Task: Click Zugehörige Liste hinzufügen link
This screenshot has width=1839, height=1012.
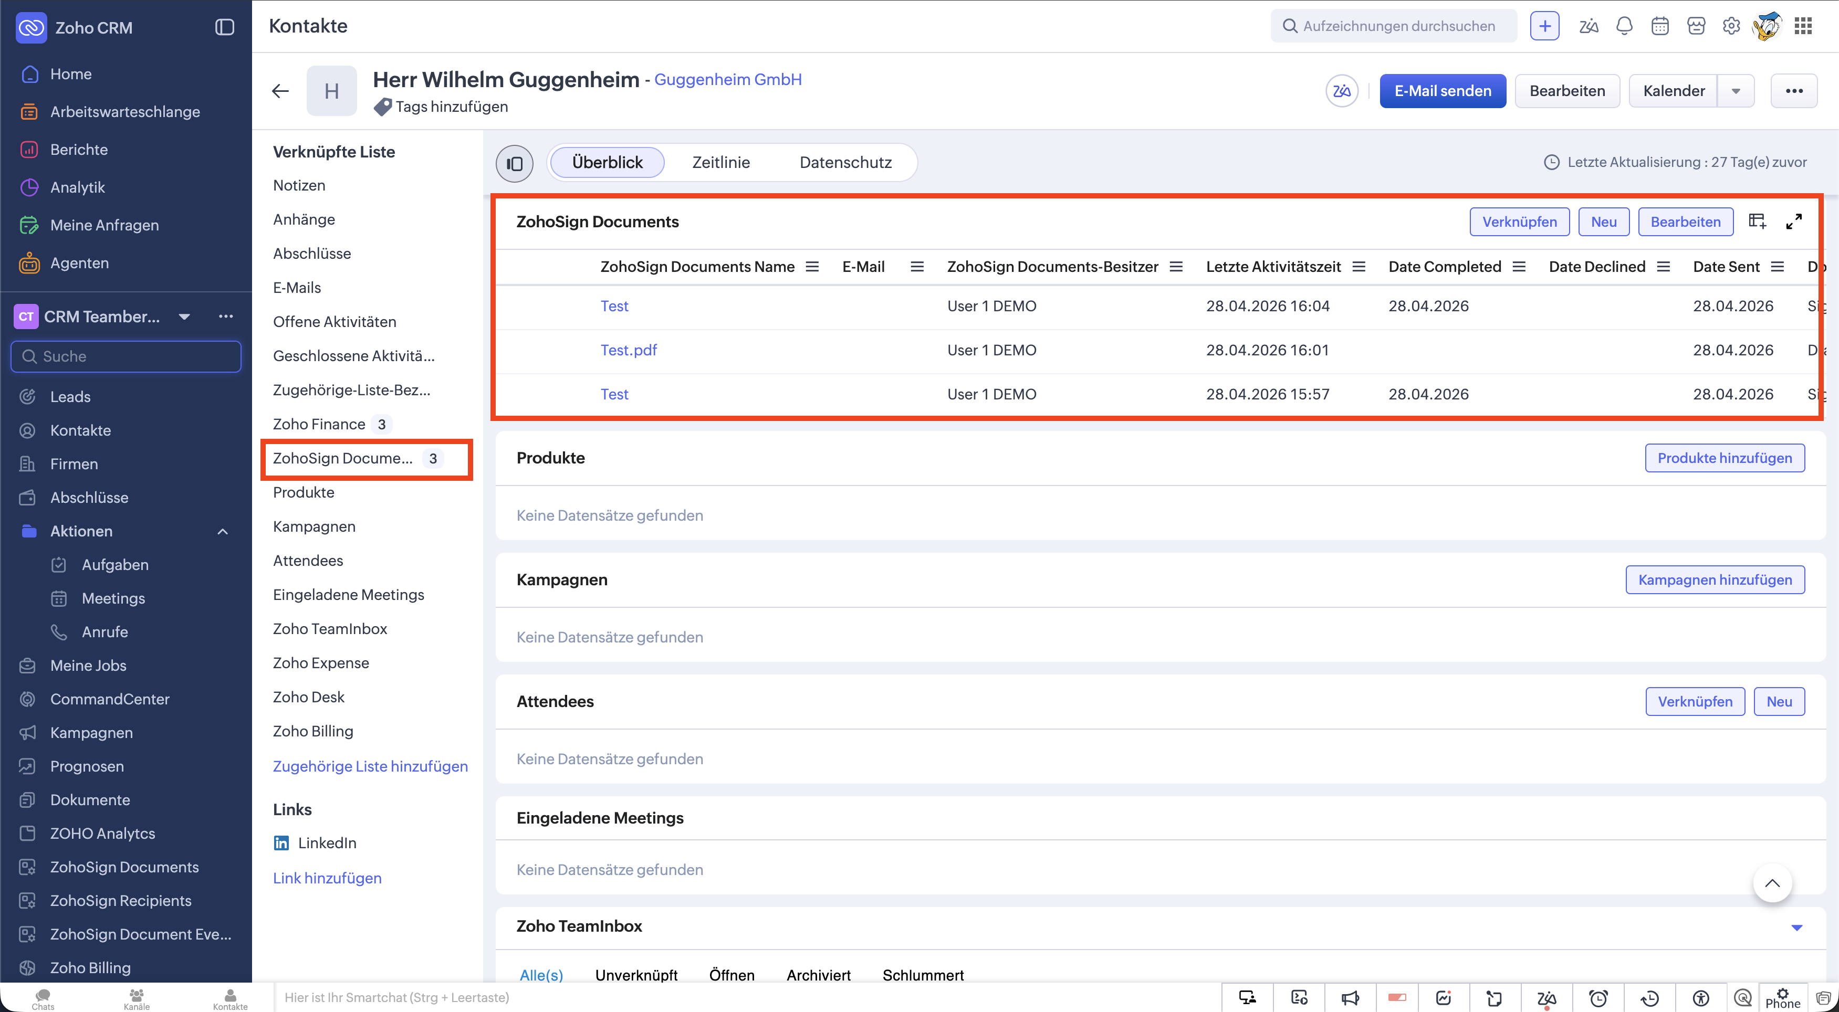Action: 371,766
